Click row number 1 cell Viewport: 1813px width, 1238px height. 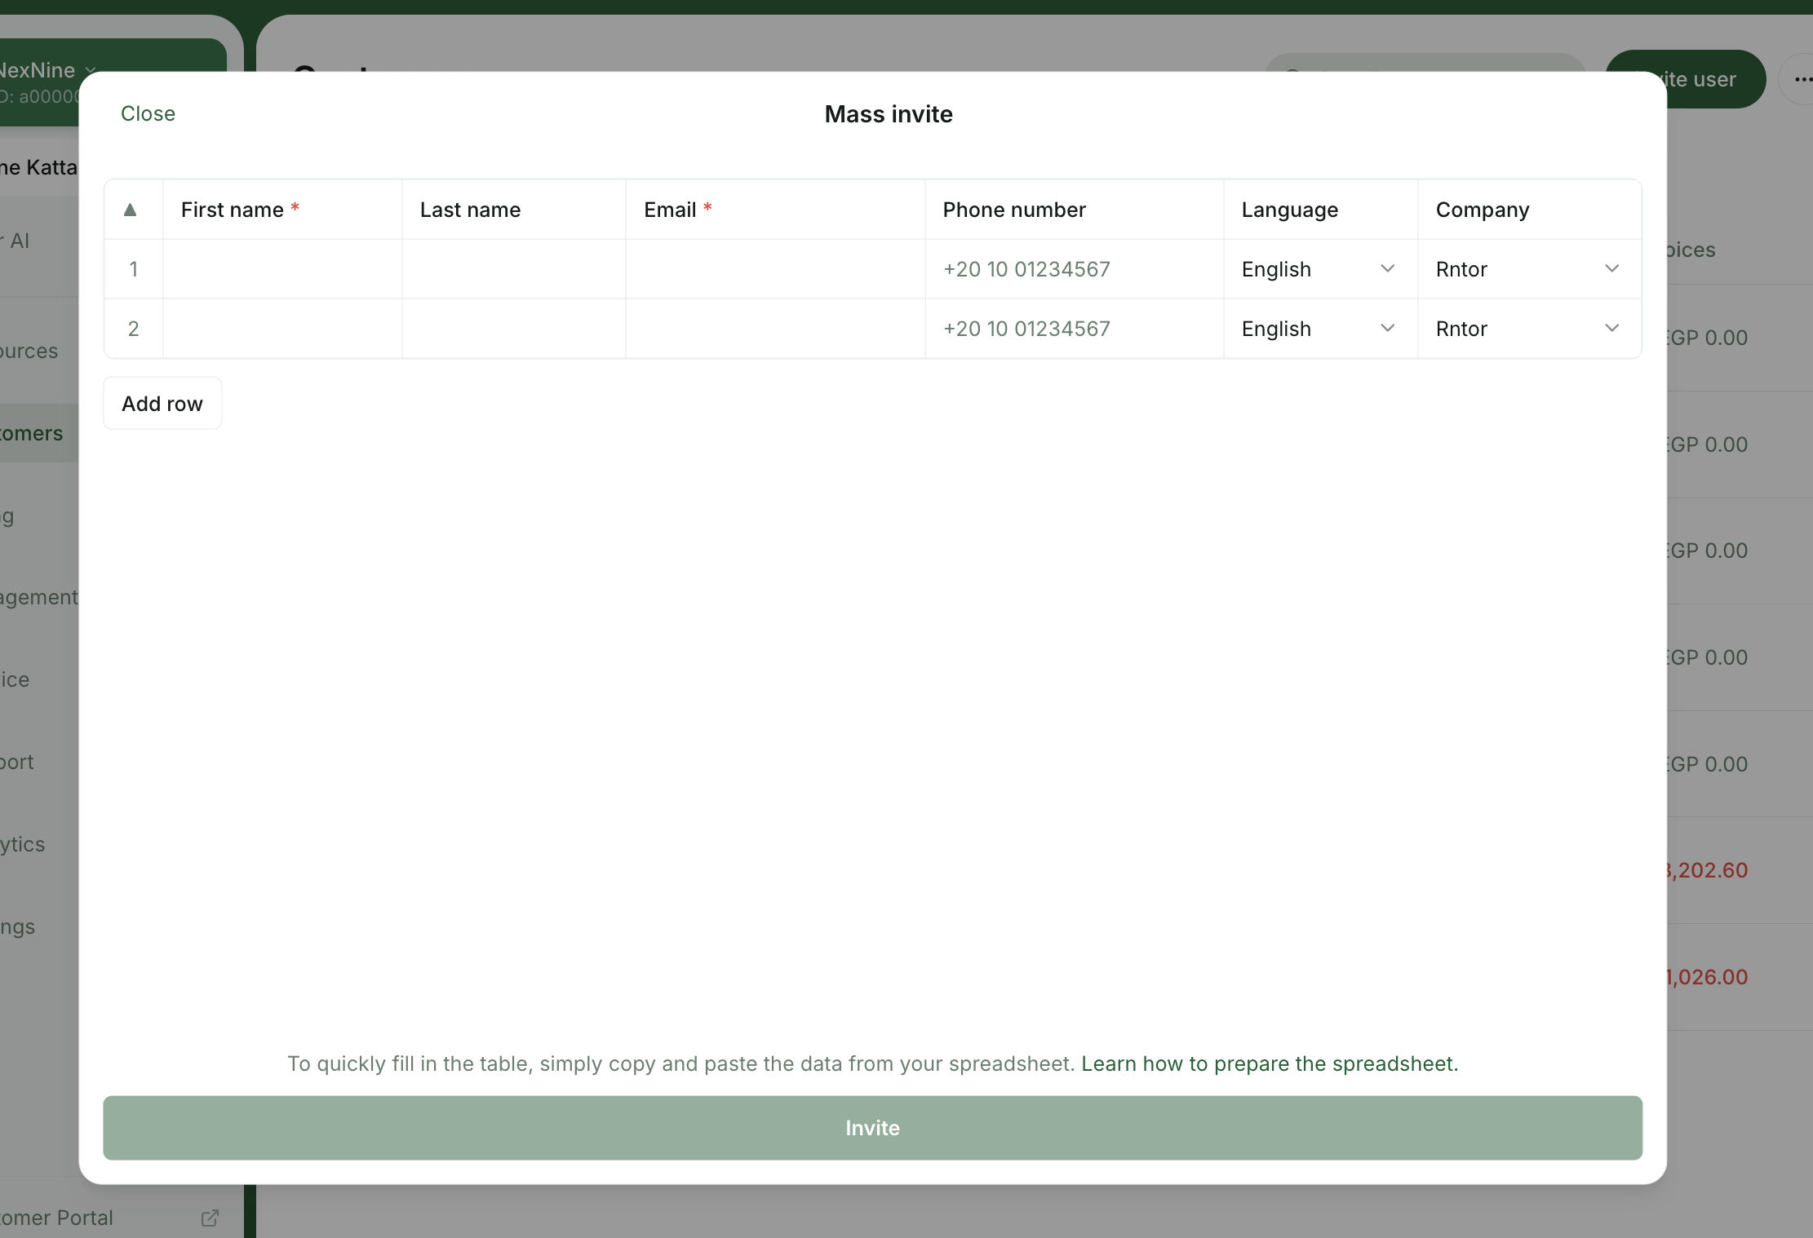point(134,269)
